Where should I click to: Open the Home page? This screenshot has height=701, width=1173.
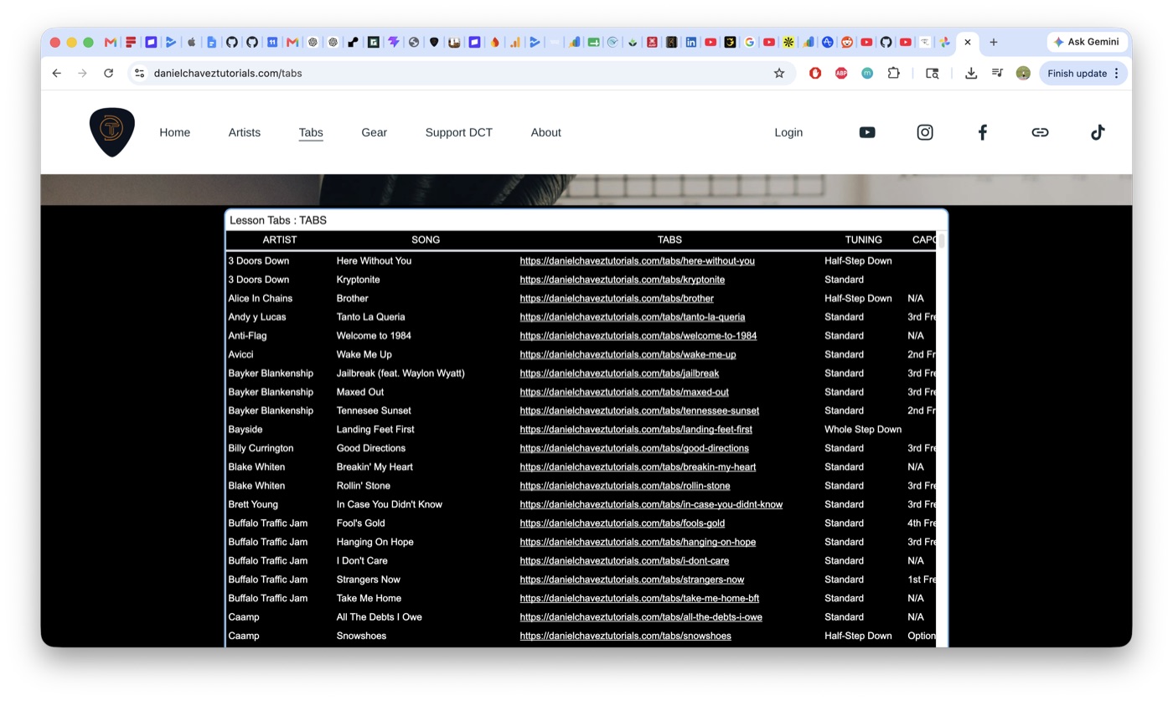coord(175,132)
